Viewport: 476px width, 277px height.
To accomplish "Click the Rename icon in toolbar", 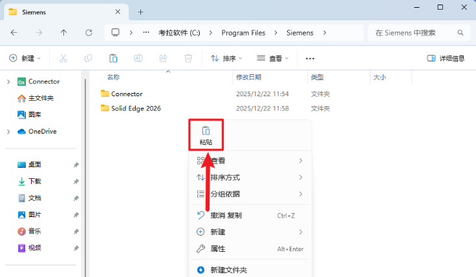I will tap(138, 58).
